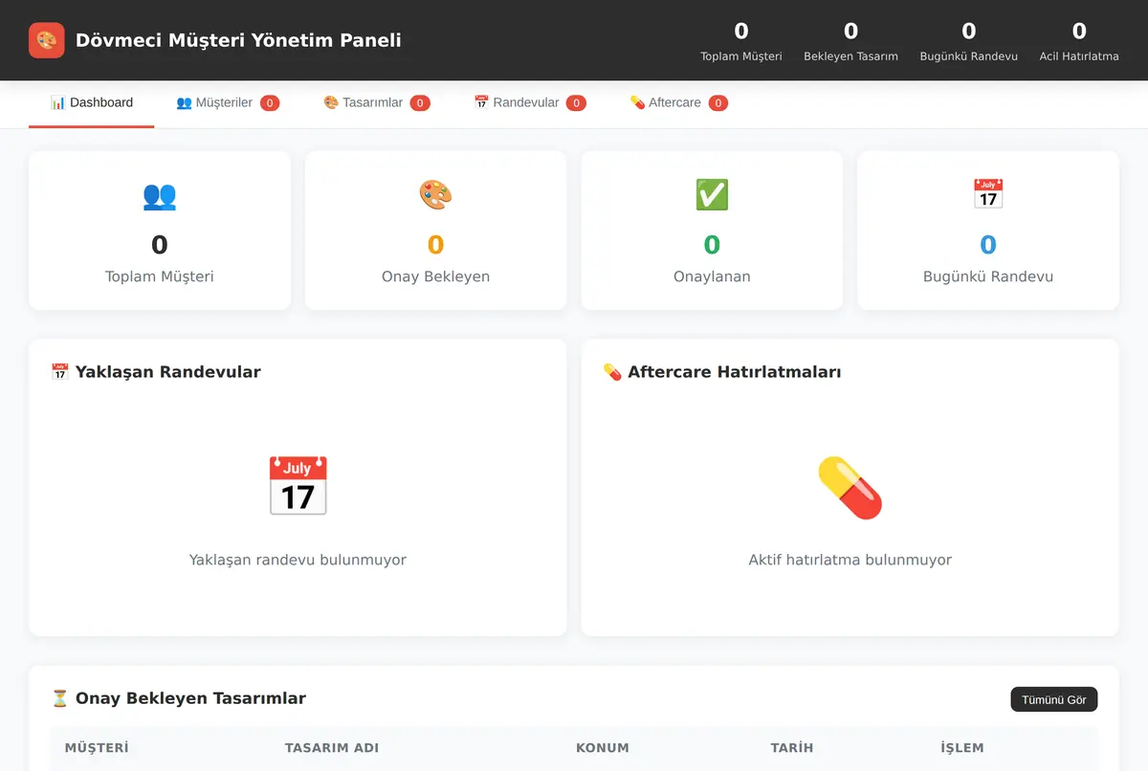Viewport: 1148px width, 771px height.
Task: Click the Onay Bekleyen label on the stat card
Action: (435, 276)
